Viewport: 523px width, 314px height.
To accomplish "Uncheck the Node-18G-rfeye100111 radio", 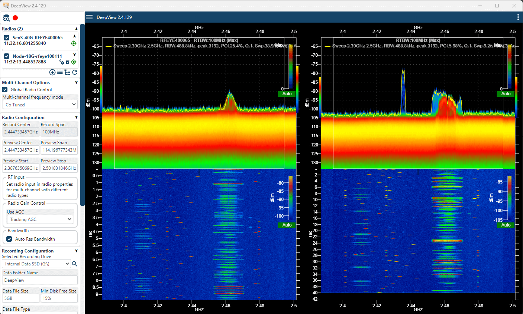I will click(x=5, y=56).
